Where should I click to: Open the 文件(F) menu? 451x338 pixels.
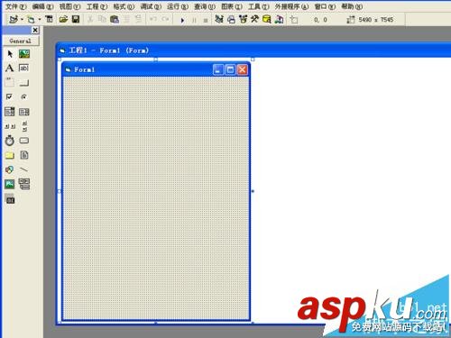click(x=16, y=6)
